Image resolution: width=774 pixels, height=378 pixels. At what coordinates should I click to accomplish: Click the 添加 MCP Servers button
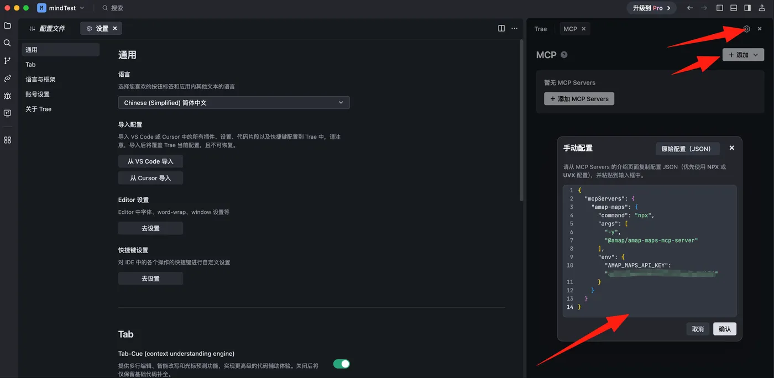[x=579, y=99]
